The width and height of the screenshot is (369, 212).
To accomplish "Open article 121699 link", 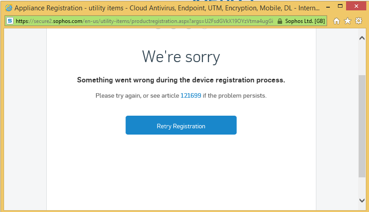I will click(x=191, y=95).
